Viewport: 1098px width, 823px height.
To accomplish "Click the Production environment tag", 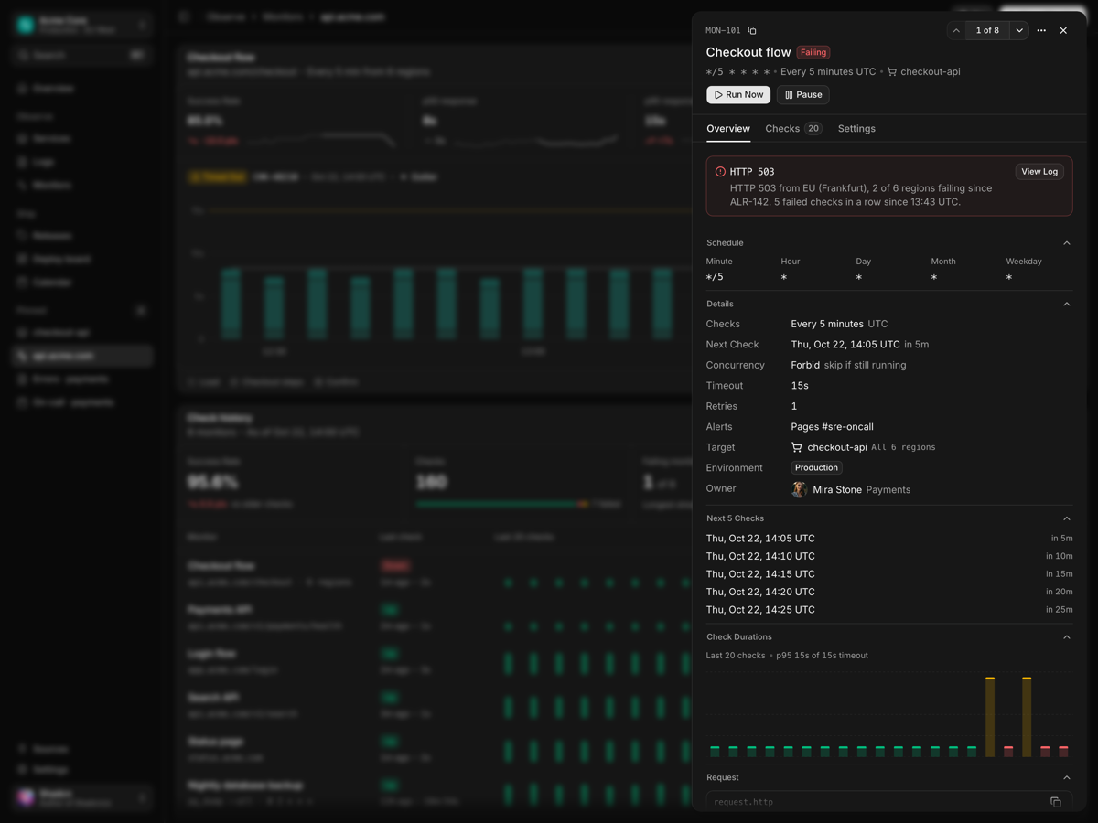I will pos(816,468).
